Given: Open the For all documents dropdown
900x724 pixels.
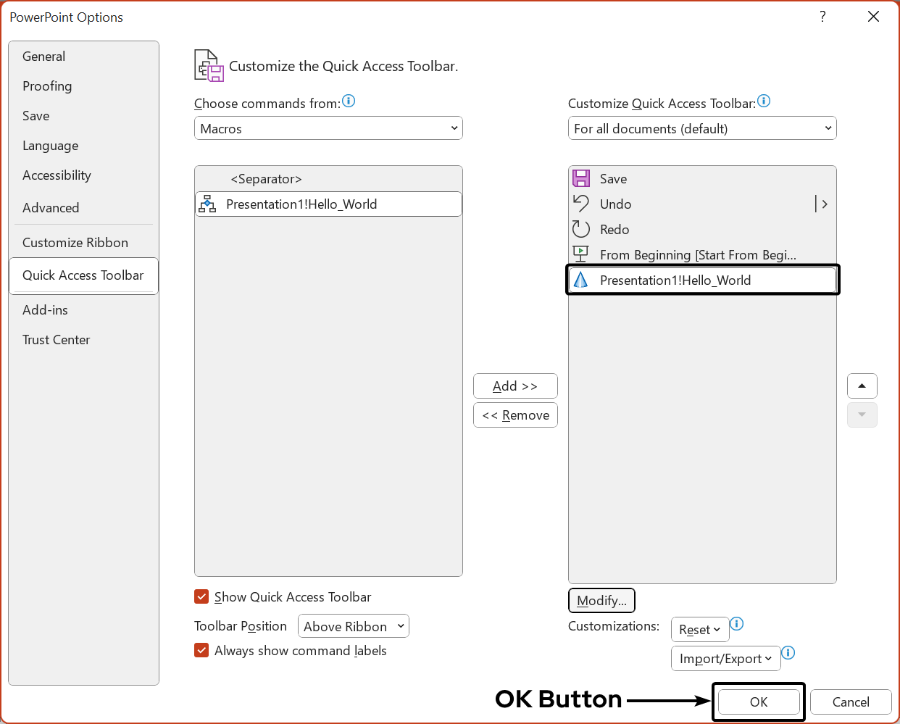Looking at the screenshot, I should coord(701,128).
